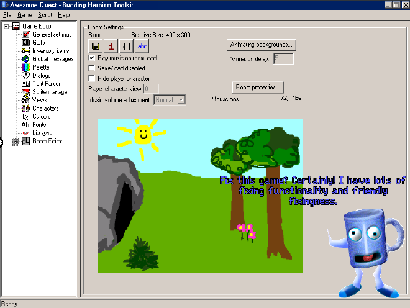410x308 pixels.
Task: Tick the Hide player character checkbox
Action: (x=92, y=78)
